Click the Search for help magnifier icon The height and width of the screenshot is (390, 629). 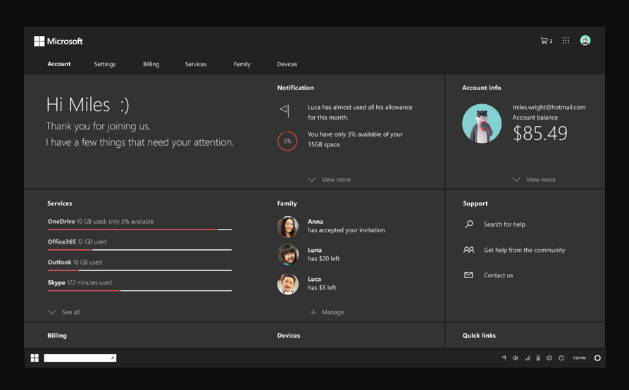pos(469,225)
